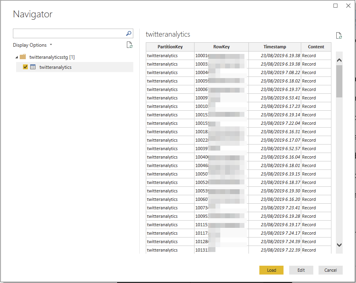Click timestamp 23/08/2019 7.08.22 cell
Image resolution: width=356 pixels, height=283 pixels.
pyautogui.click(x=275, y=72)
